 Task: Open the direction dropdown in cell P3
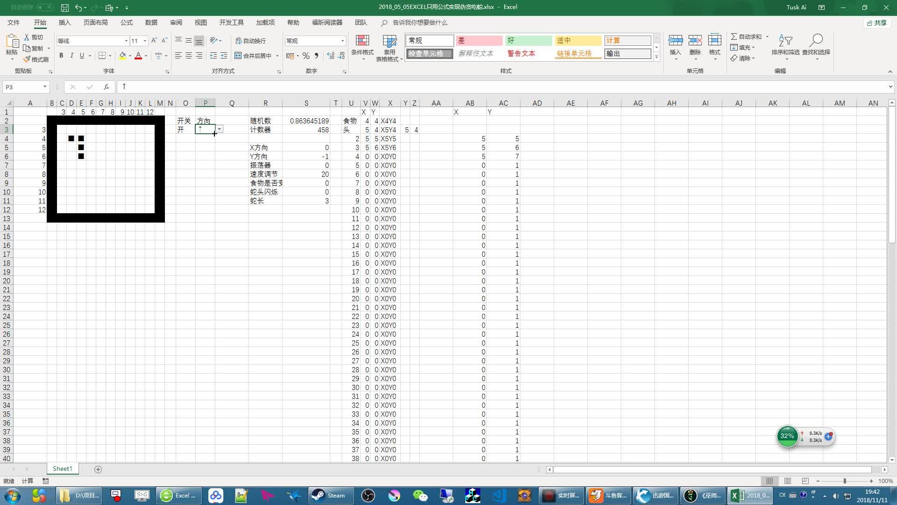coord(219,130)
